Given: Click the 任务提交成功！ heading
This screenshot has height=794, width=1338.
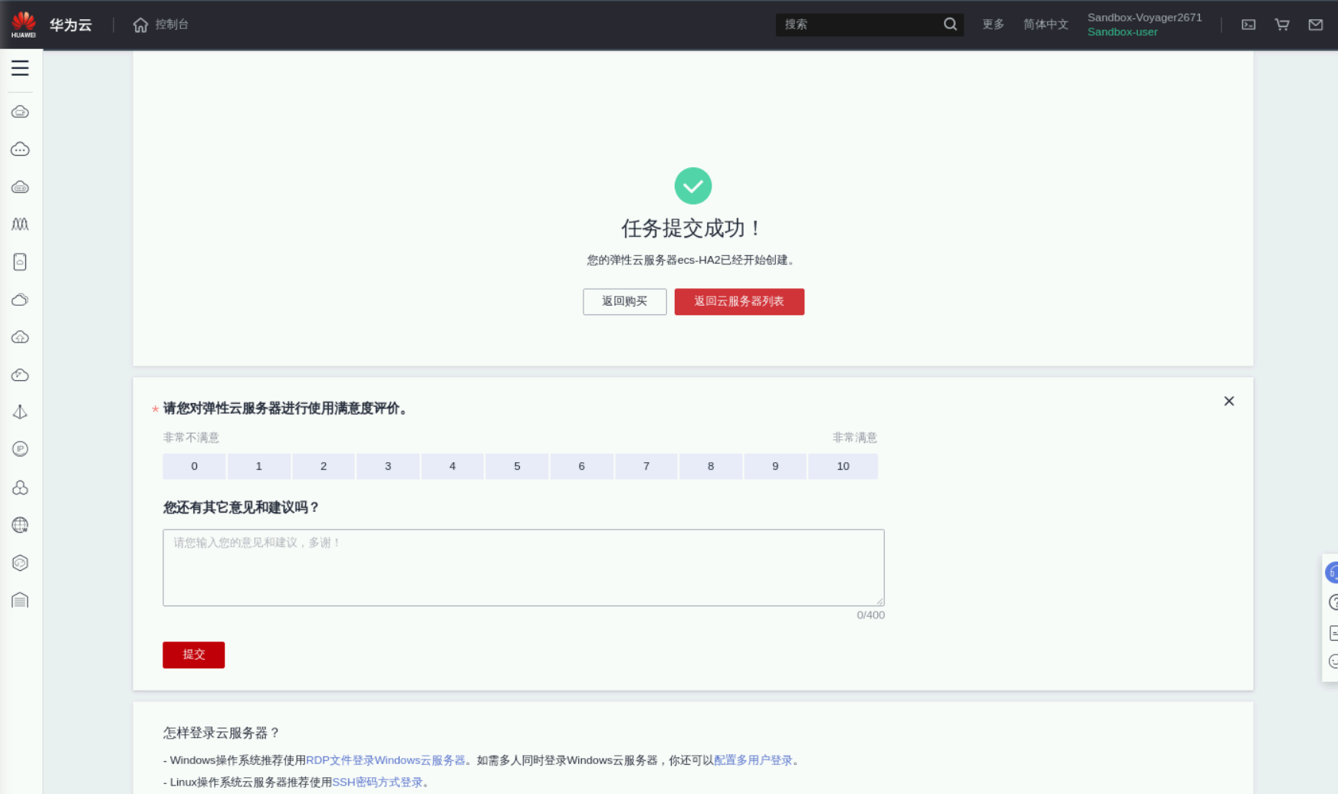Looking at the screenshot, I should pyautogui.click(x=692, y=228).
